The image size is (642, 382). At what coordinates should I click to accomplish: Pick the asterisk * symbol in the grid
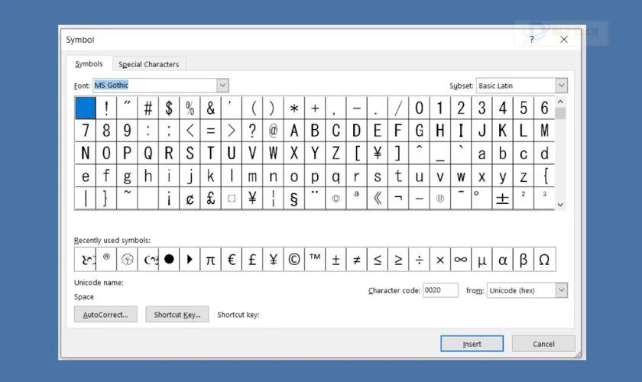[294, 108]
